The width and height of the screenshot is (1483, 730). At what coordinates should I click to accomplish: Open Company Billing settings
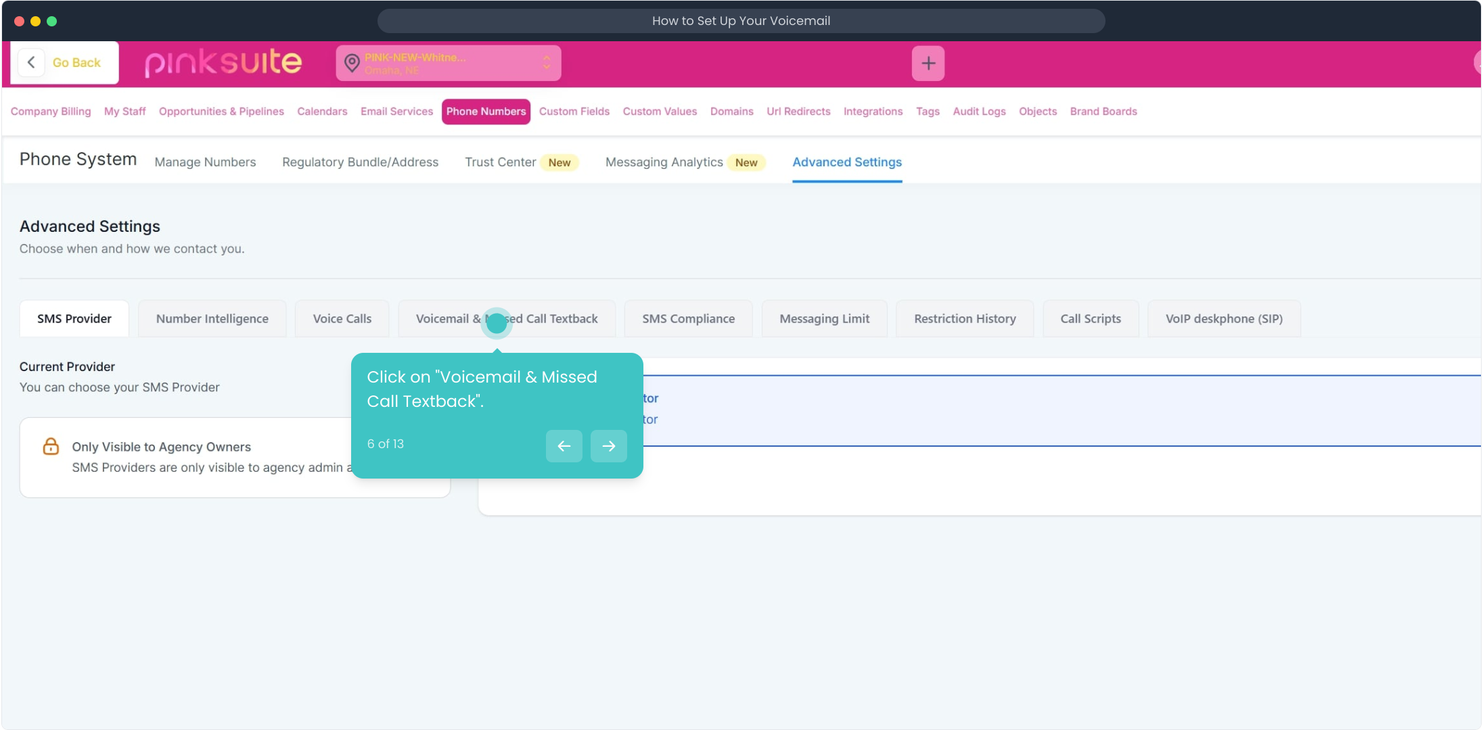pos(51,112)
